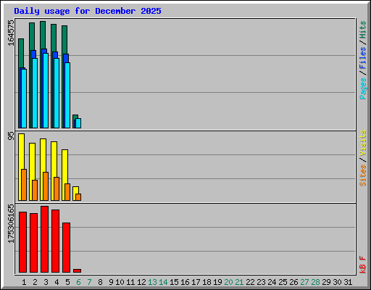
Task: Click day 15 on the x-axis
Action: (174, 282)
